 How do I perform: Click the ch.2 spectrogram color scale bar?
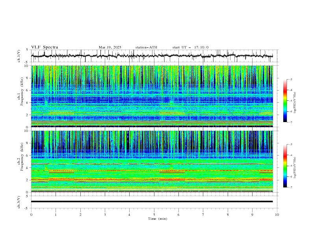coord(285,166)
